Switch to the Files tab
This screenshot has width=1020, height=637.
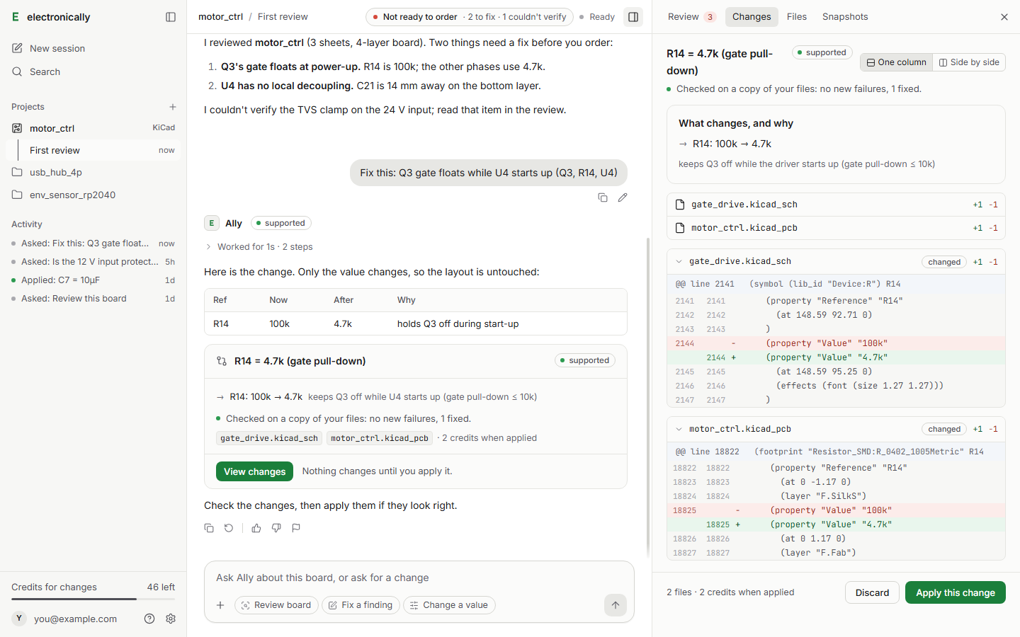coord(797,17)
